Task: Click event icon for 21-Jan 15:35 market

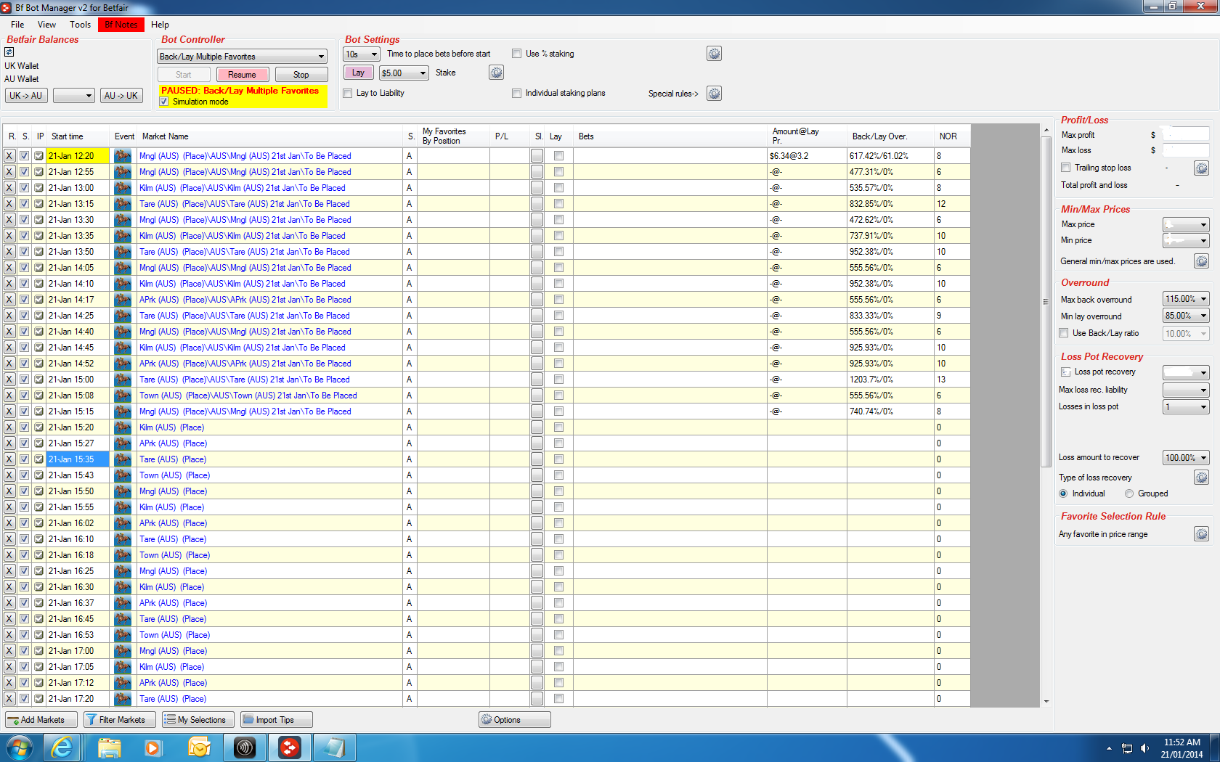Action: click(123, 459)
